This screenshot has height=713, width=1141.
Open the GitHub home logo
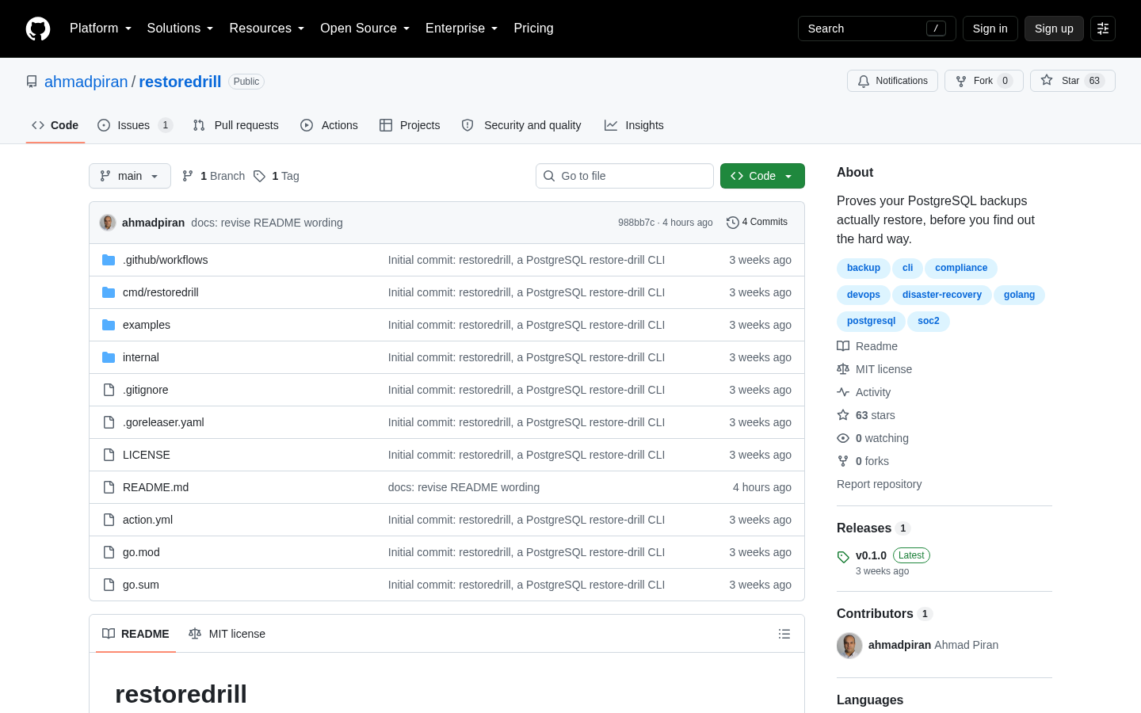pos(38,29)
